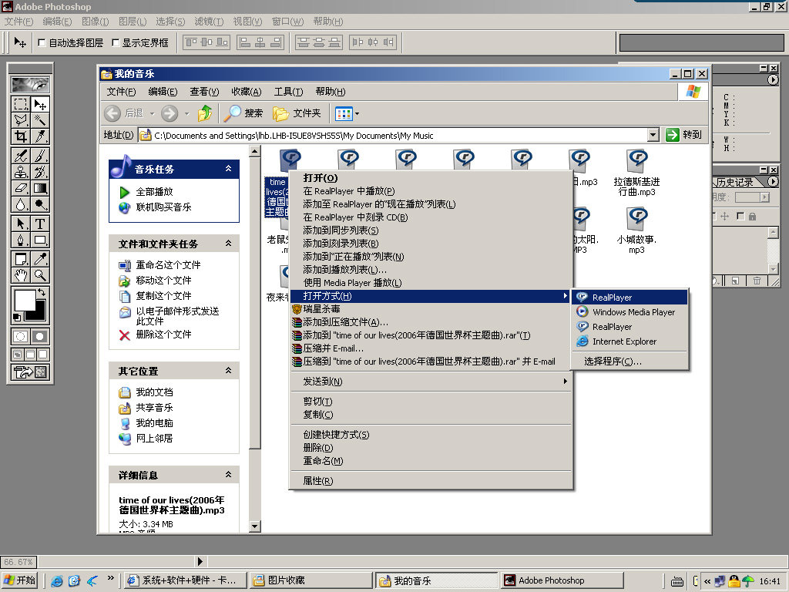Enable the 显示定界框 checkbox
789x592 pixels.
tap(116, 43)
